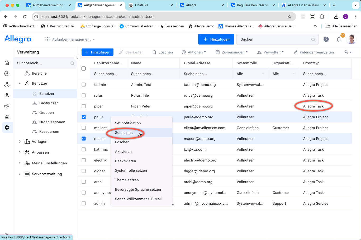Screen dimensions: 361x240
Task: Open the Aktionen dropdown menu
Action: (x=194, y=52)
